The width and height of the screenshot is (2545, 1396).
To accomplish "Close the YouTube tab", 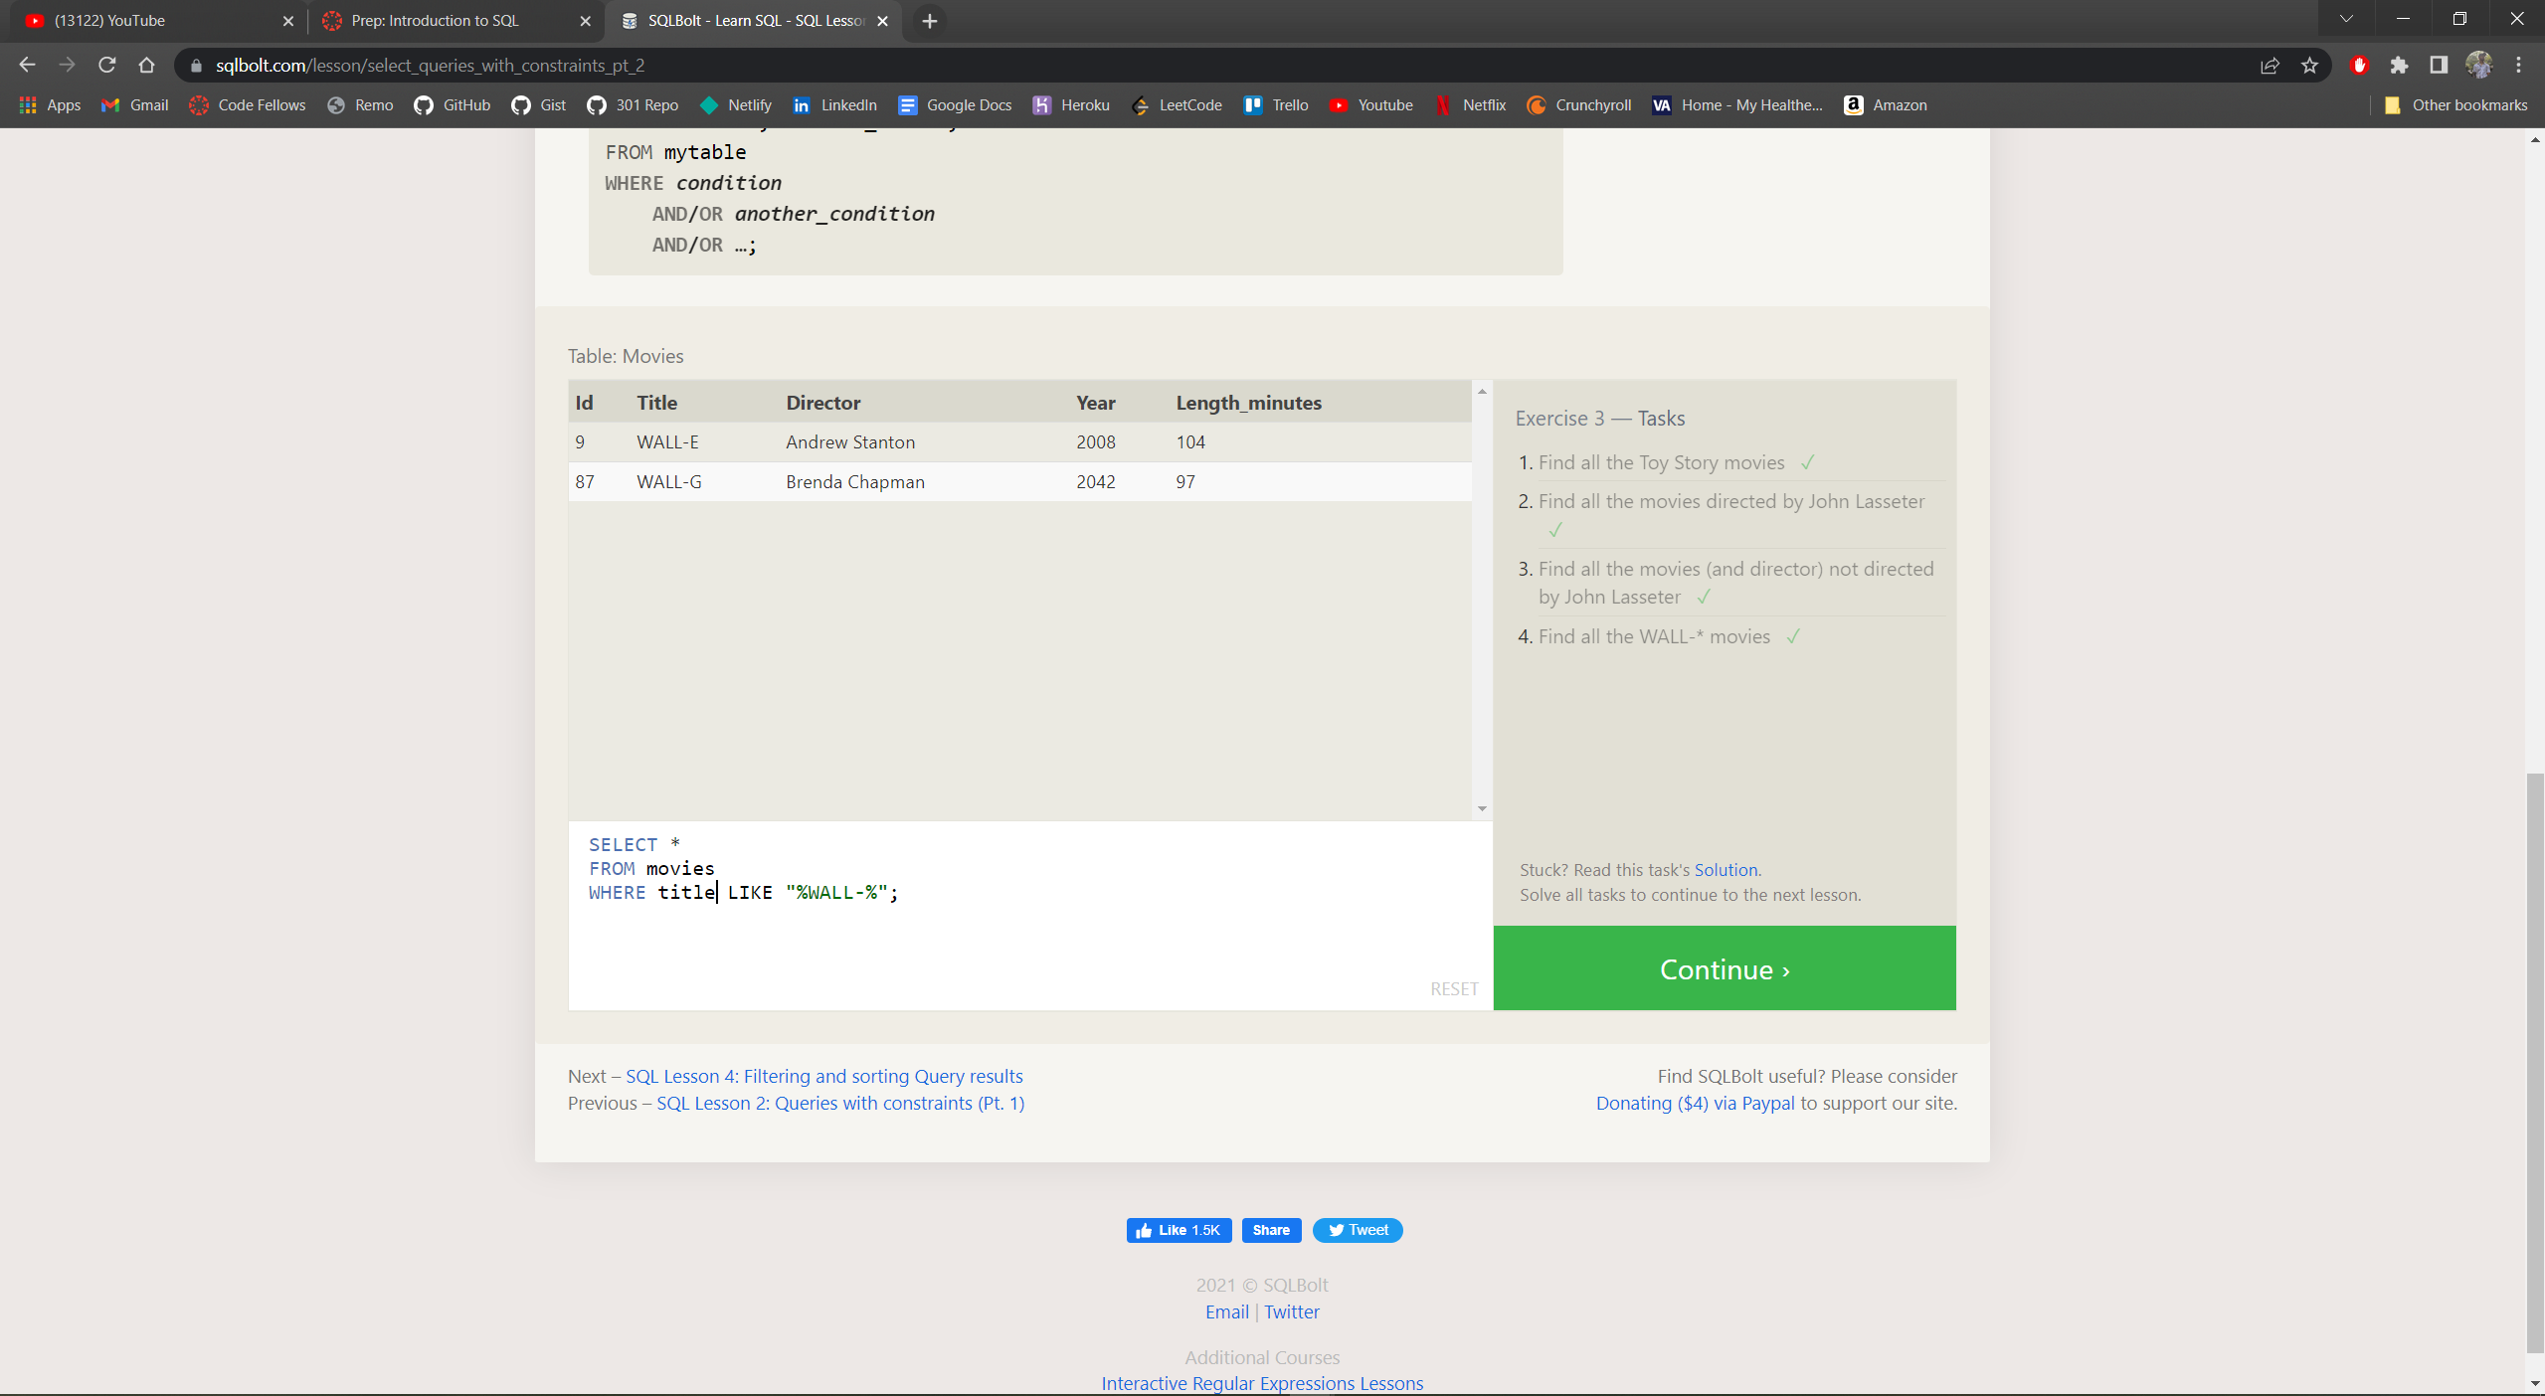I will coord(287,21).
